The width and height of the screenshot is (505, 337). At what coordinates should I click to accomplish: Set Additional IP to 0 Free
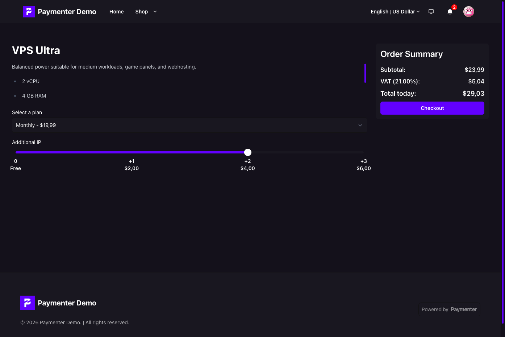pos(16,165)
